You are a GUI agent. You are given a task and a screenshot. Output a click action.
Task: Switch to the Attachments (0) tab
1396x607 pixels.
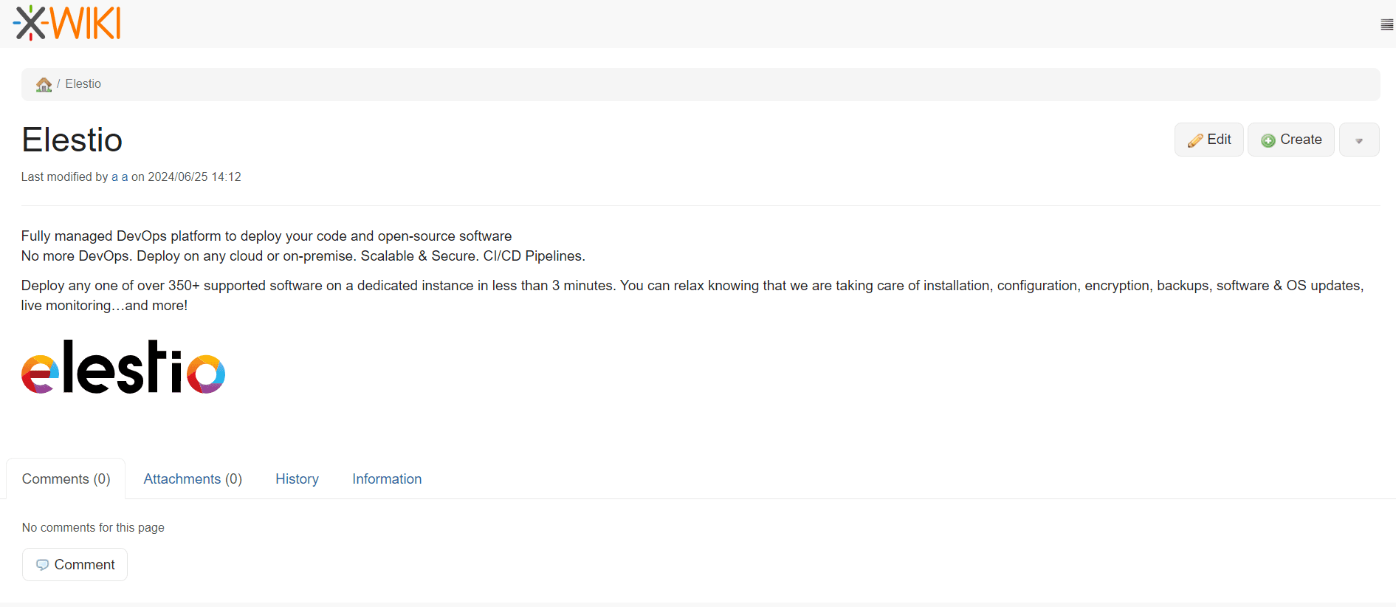pos(193,479)
